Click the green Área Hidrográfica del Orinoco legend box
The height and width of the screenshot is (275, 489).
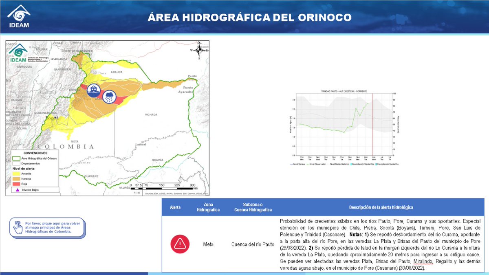pyautogui.click(x=16, y=158)
